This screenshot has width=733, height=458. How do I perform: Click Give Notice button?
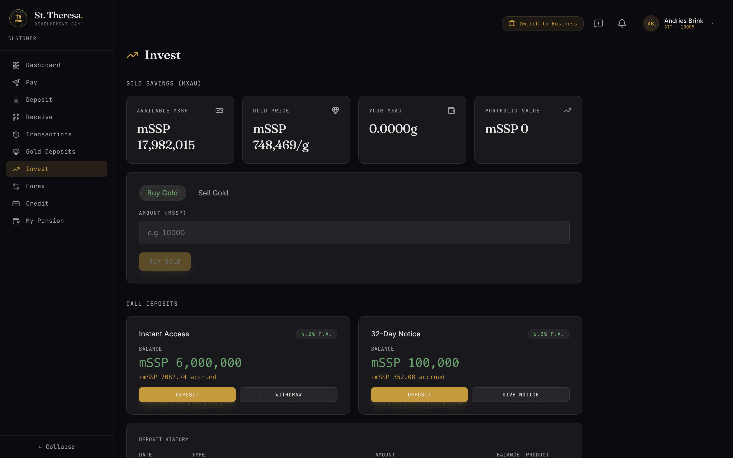coord(520,395)
